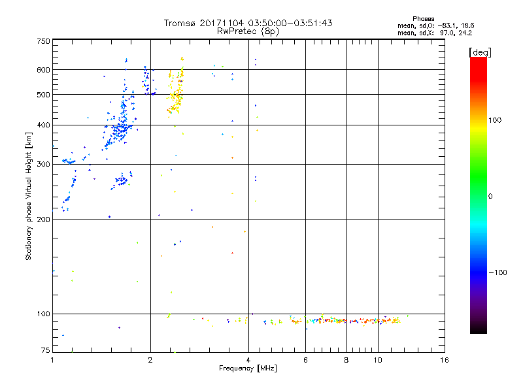The height and width of the screenshot is (392, 523).
Task: Click the dense blue echo cluster near 400 km
Action: pos(121,128)
